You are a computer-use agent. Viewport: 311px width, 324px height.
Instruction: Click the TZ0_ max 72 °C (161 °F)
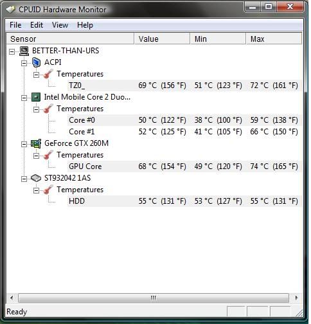[274, 85]
